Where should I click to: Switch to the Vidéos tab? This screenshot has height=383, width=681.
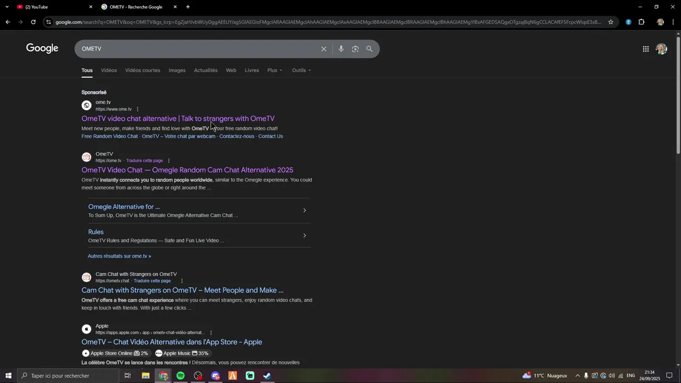pos(109,70)
